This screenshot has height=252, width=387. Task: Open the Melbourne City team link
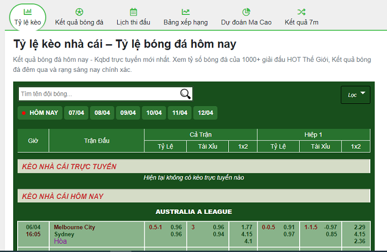[x=74, y=227]
